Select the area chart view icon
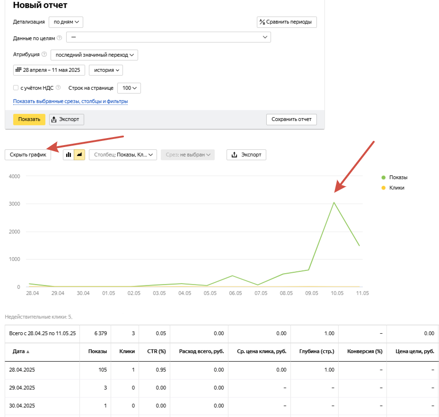The height and width of the screenshot is (417, 439). [79, 155]
